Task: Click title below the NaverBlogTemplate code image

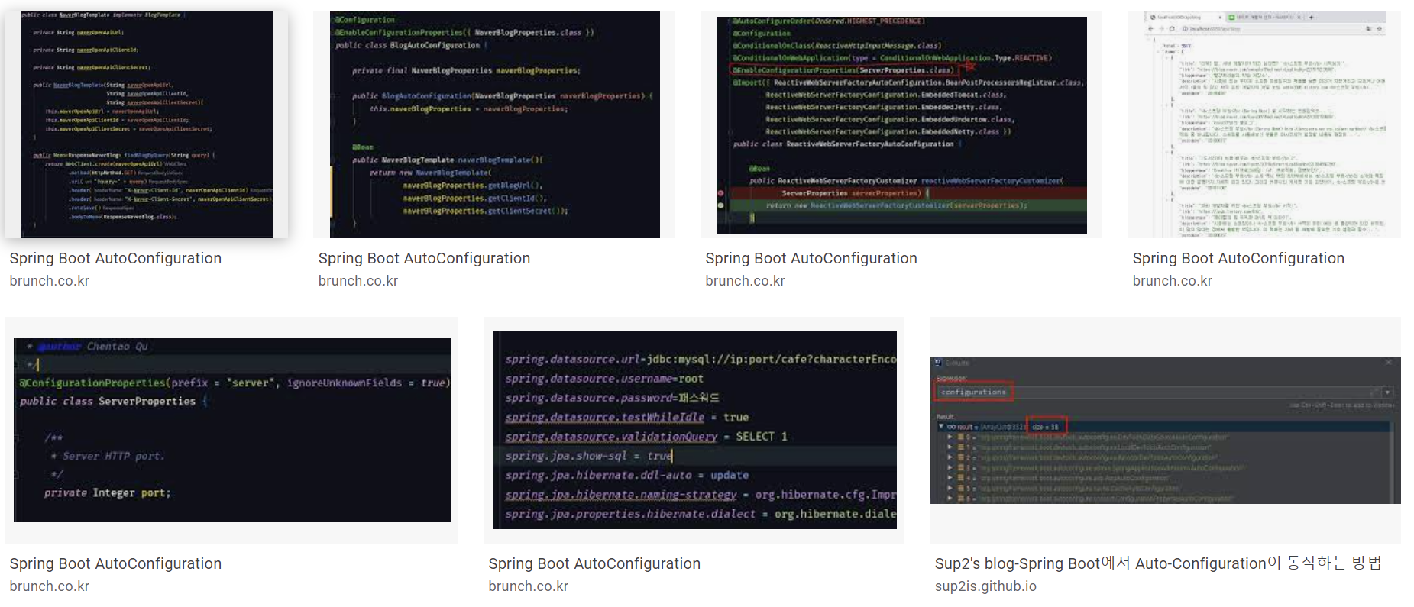Action: pyautogui.click(x=115, y=258)
